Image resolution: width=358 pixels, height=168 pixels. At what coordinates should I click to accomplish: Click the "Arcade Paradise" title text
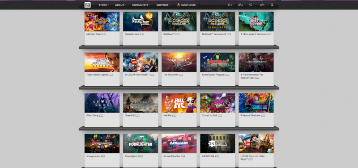[172, 156]
